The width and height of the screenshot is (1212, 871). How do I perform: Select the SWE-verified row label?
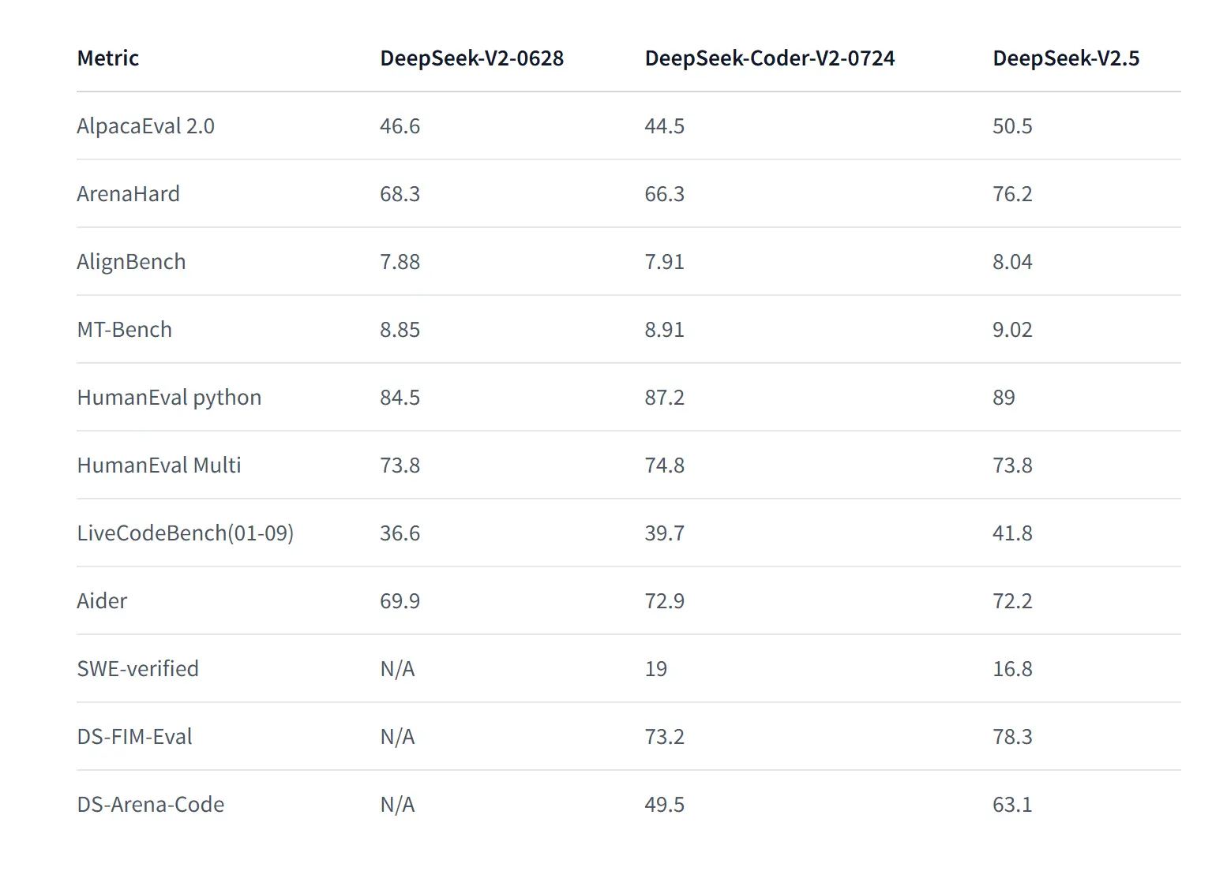click(x=137, y=669)
